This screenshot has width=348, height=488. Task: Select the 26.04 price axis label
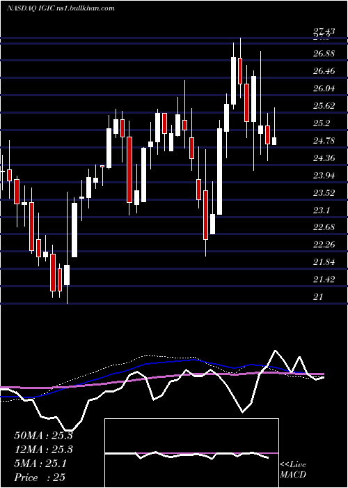(x=324, y=89)
